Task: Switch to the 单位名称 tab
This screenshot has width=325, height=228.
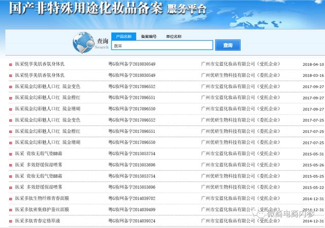Action: pos(174,36)
